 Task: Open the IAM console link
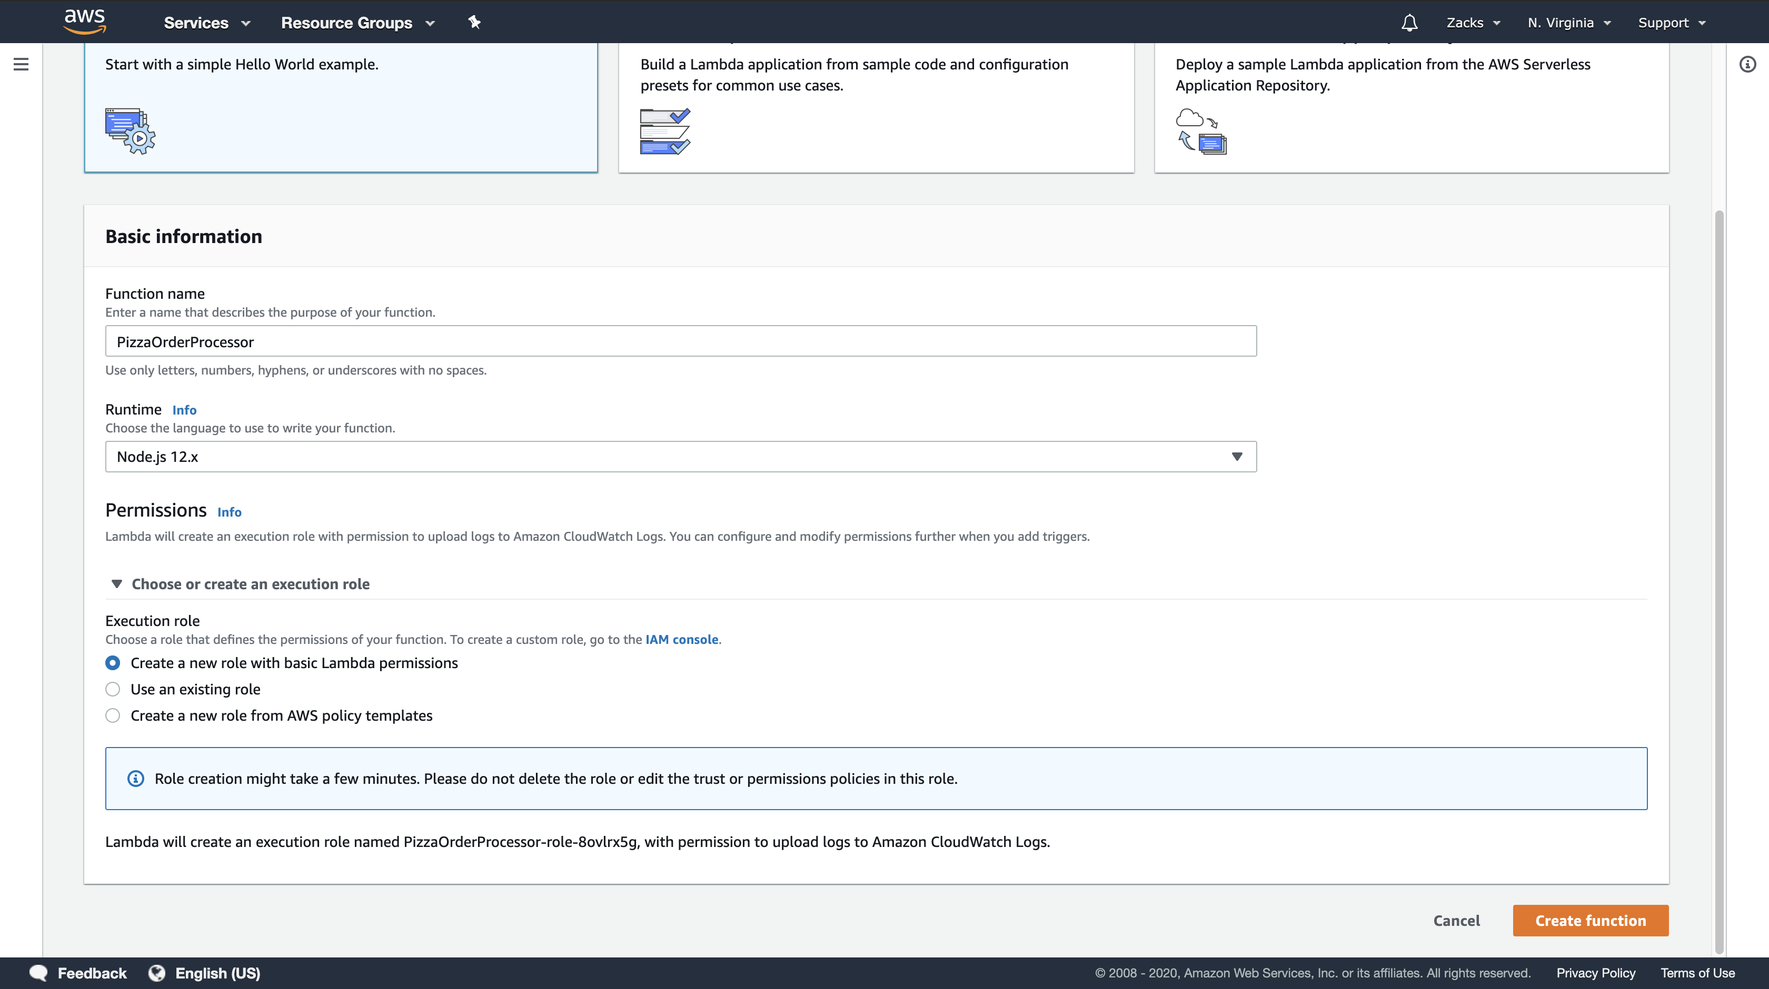tap(681, 639)
